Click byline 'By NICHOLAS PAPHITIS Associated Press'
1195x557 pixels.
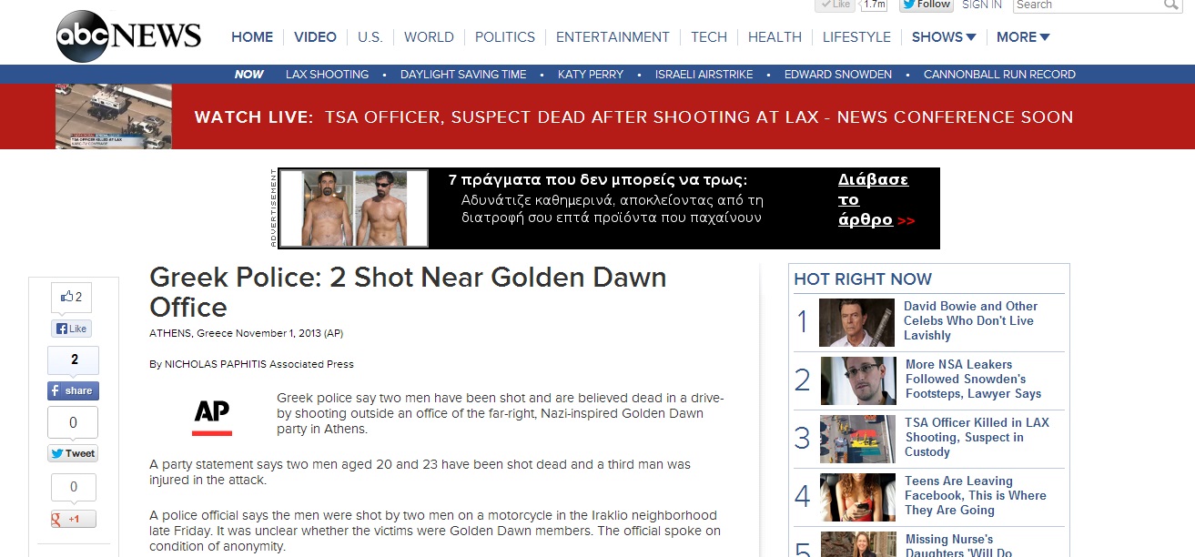(251, 364)
